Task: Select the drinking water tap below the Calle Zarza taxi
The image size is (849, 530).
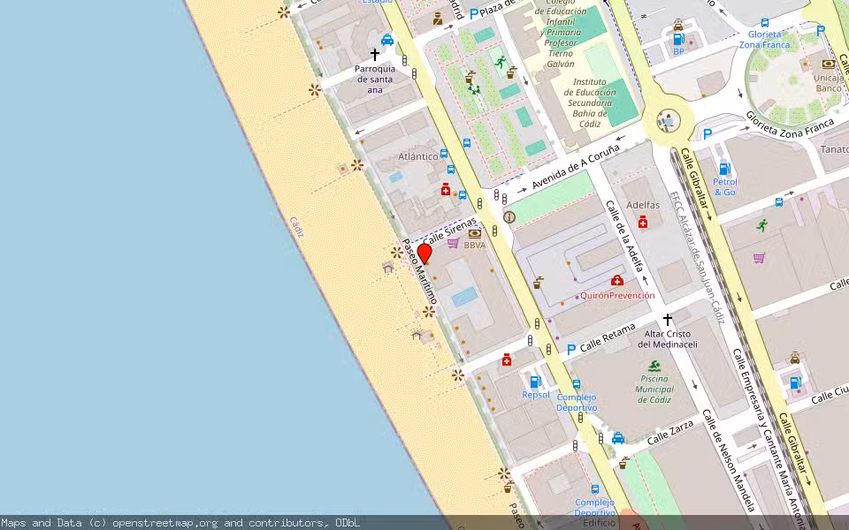Action: pos(623,463)
